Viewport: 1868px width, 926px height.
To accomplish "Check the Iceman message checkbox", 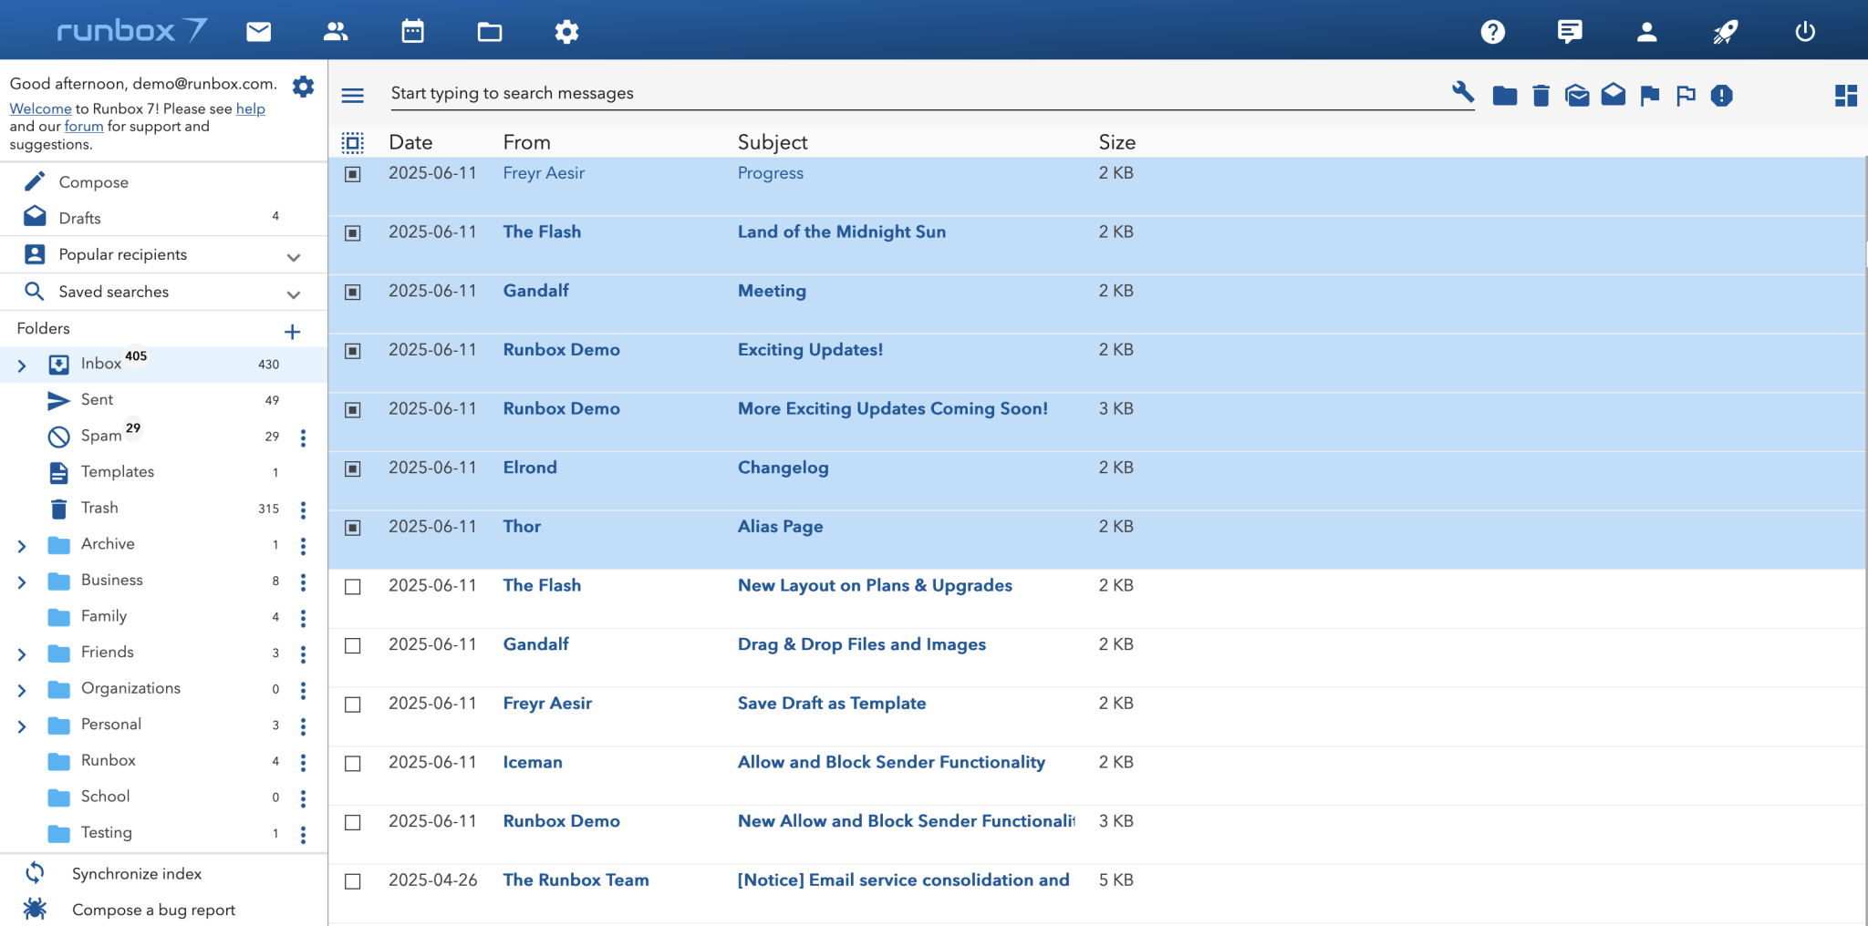I will tap(353, 764).
